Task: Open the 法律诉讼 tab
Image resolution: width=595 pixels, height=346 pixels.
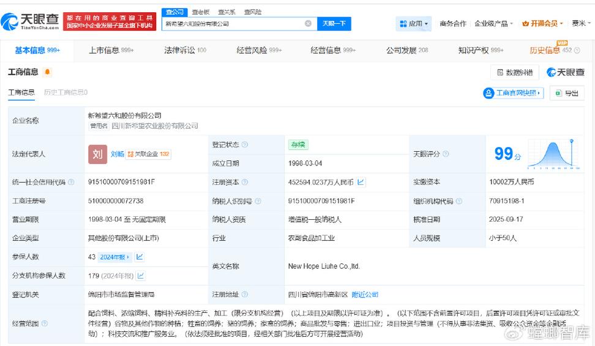Action: tap(185, 50)
